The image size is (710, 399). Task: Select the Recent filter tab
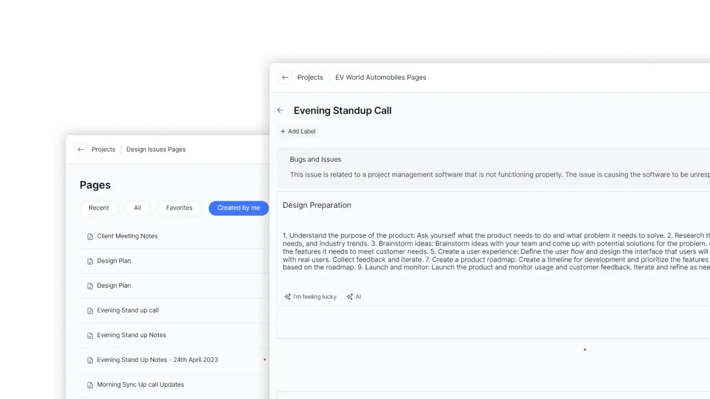99,208
